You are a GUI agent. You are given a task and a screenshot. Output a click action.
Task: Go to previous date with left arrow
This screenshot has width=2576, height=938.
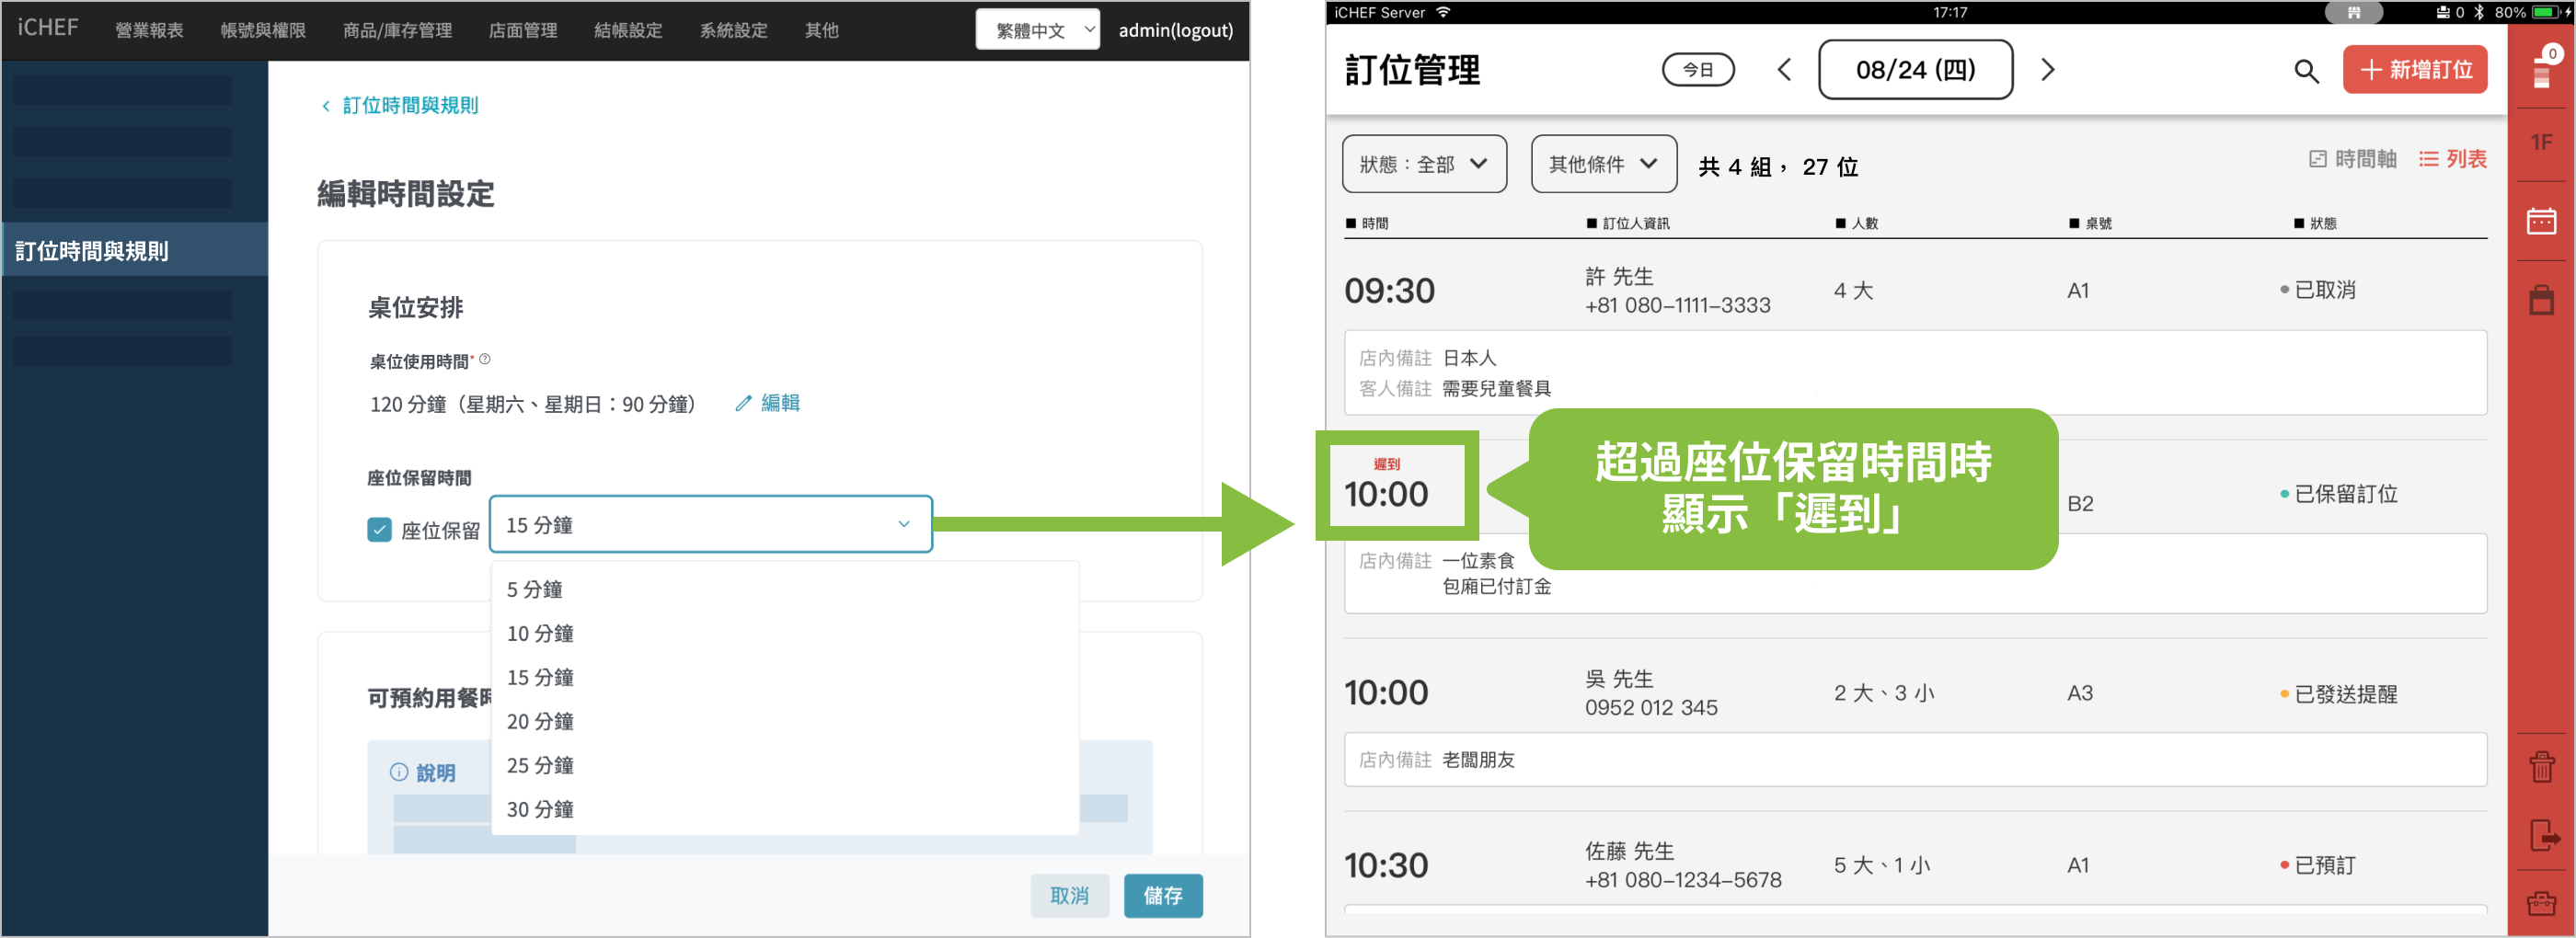(1784, 70)
